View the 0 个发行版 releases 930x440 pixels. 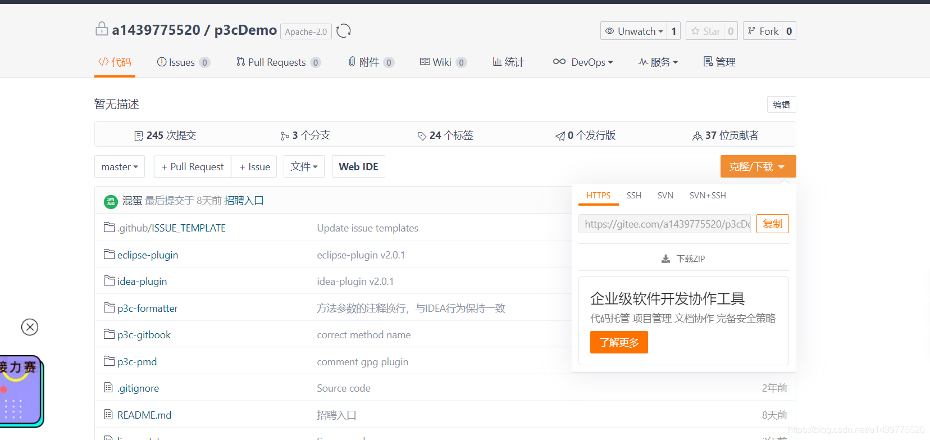(x=586, y=135)
